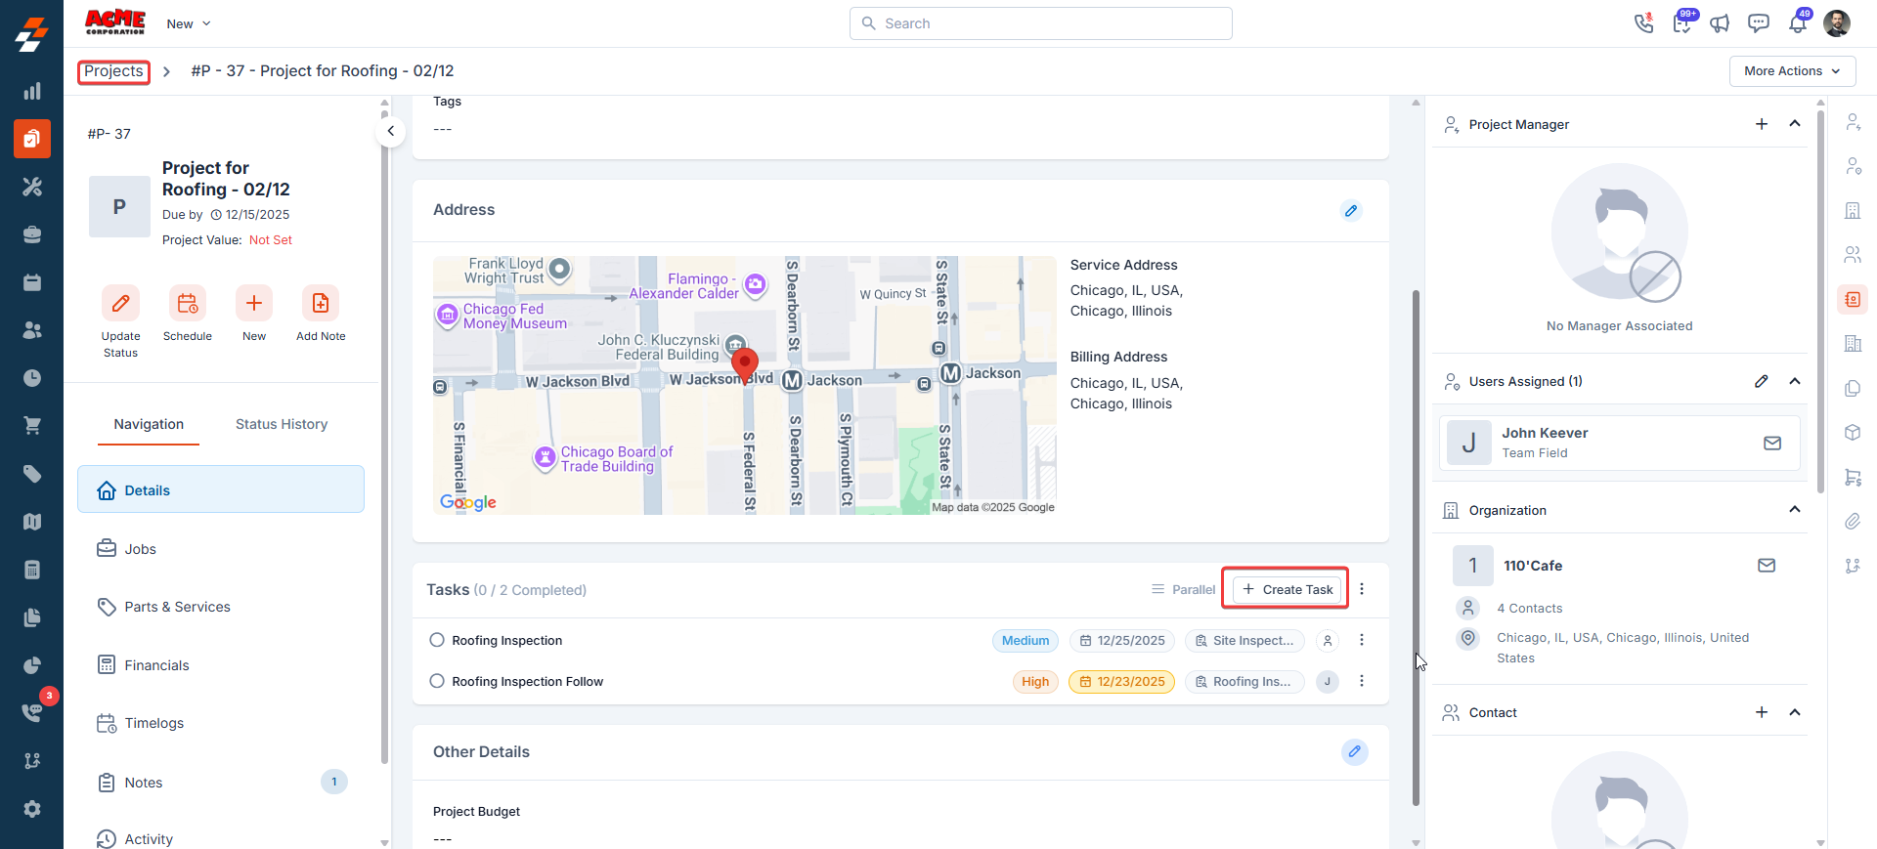Image resolution: width=1877 pixels, height=849 pixels.
Task: Open the ACME Corporation logo
Action: point(115,21)
